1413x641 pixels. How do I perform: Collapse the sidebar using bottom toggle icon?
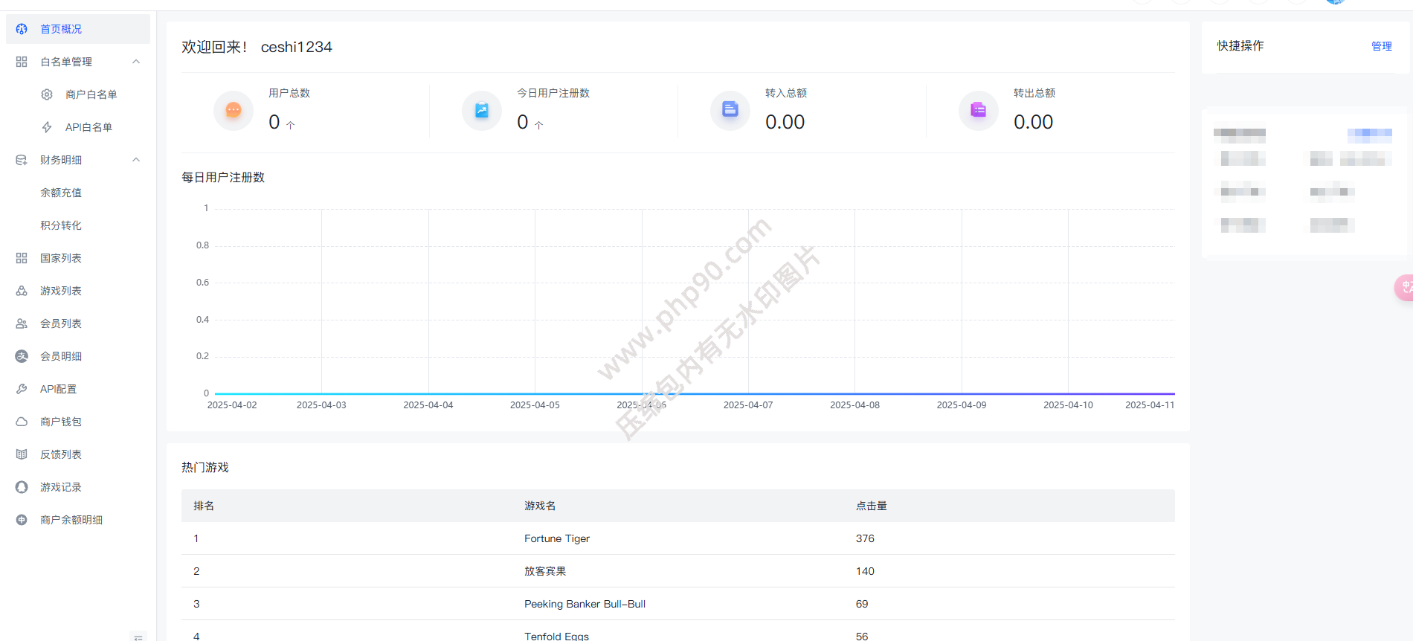coord(138,637)
